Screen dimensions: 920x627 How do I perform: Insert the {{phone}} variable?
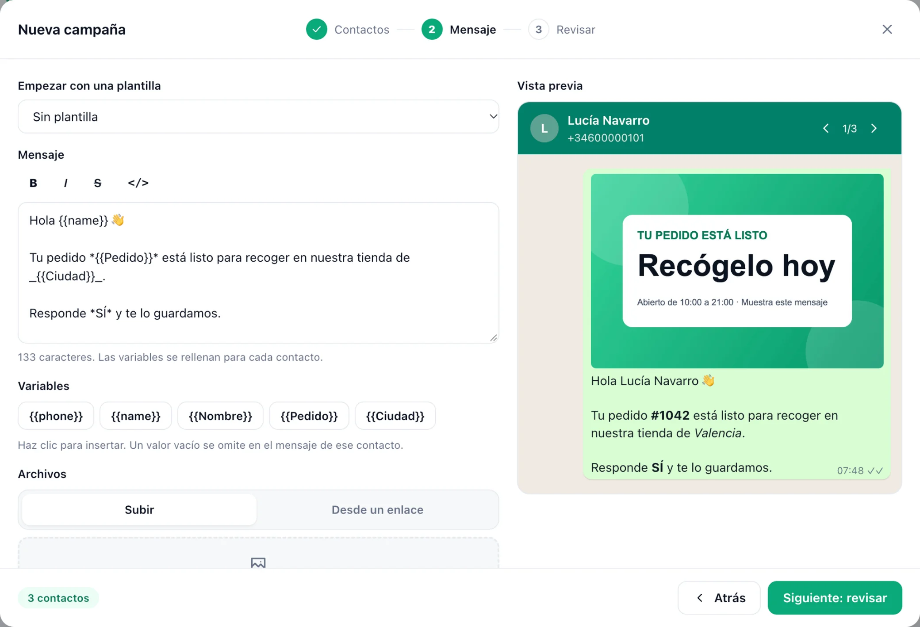point(56,416)
